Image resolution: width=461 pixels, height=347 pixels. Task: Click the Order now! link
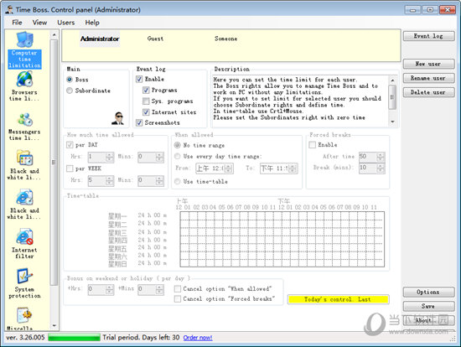[198, 338]
